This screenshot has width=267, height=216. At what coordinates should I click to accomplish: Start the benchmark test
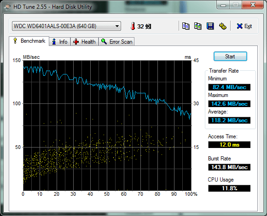tap(230, 56)
